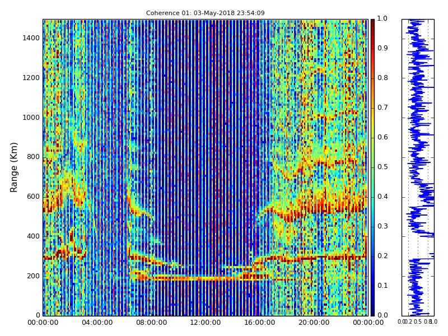
Task: Click the 16:00:00 time tick label
Action: click(x=259, y=323)
